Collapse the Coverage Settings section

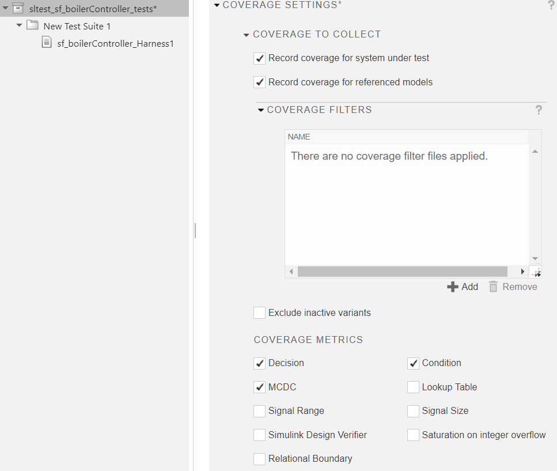tap(217, 5)
